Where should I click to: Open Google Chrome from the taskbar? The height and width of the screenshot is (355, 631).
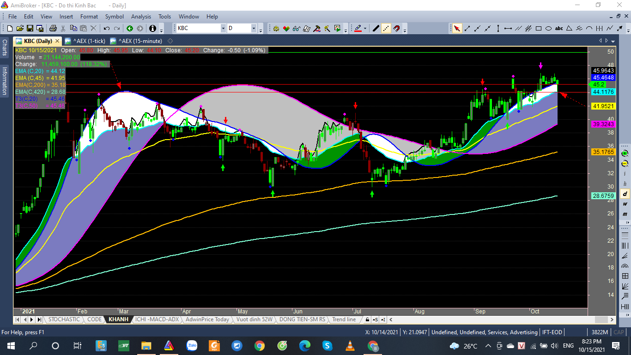point(259,346)
